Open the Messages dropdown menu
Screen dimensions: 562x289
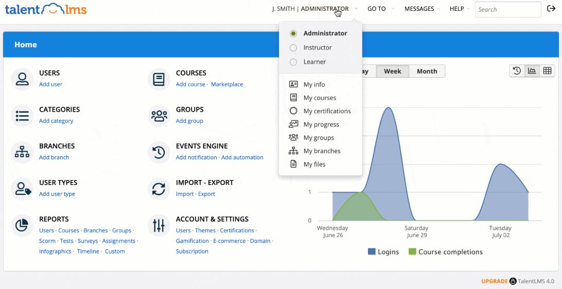(423, 9)
